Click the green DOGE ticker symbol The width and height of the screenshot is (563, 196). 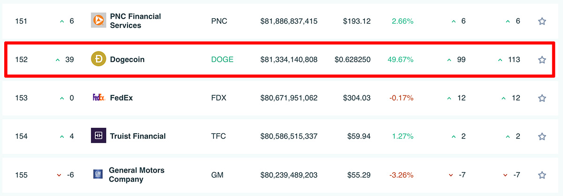coord(222,59)
